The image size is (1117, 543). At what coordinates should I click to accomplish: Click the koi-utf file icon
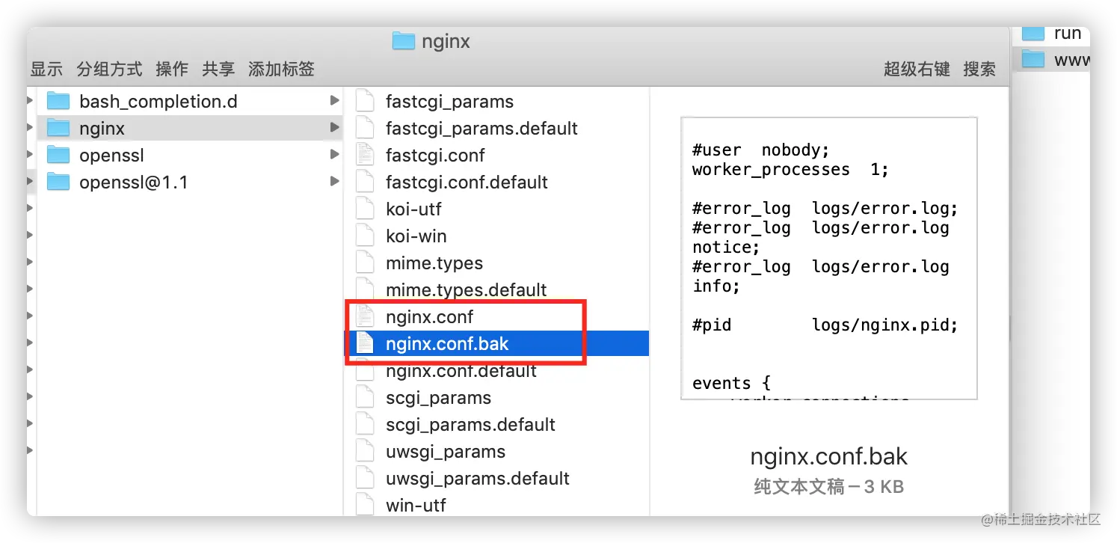click(364, 209)
